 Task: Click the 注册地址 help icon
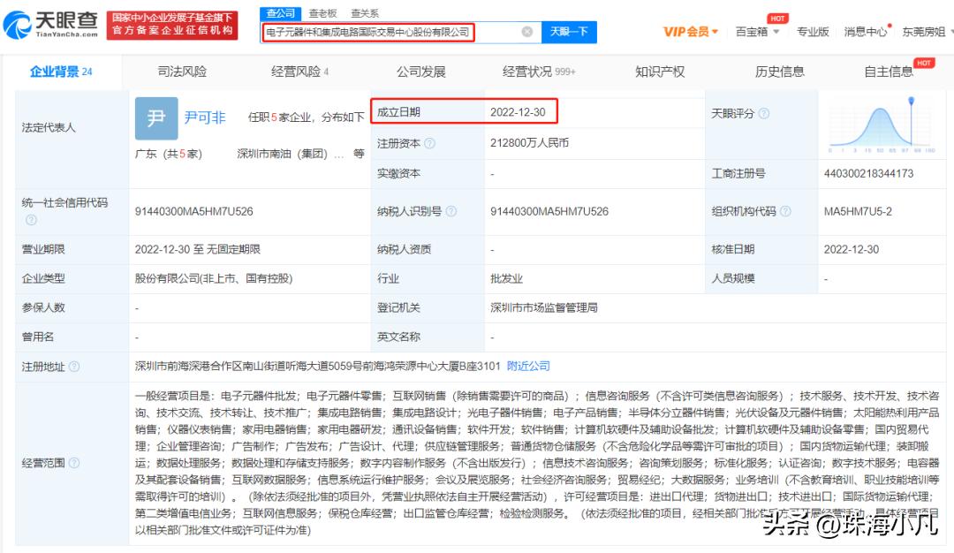[x=72, y=365]
